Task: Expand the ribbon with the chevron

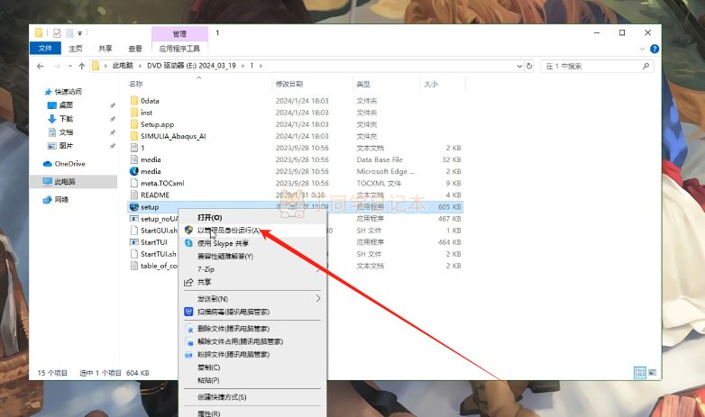Action: (x=642, y=49)
